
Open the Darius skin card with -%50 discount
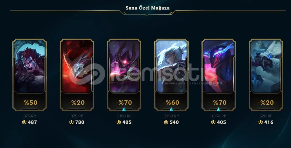(x=30, y=75)
